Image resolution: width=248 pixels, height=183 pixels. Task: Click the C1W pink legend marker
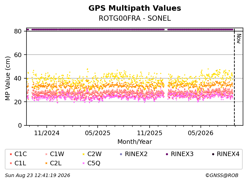pos(46,154)
